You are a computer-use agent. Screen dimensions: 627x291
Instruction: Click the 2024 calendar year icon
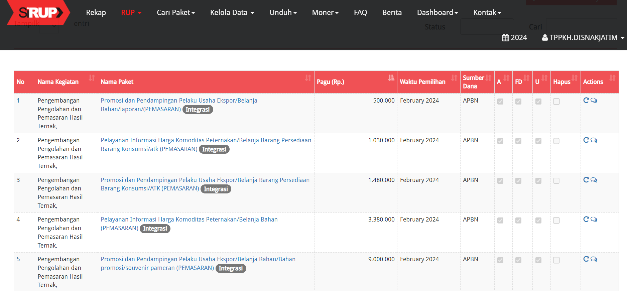[x=506, y=37]
